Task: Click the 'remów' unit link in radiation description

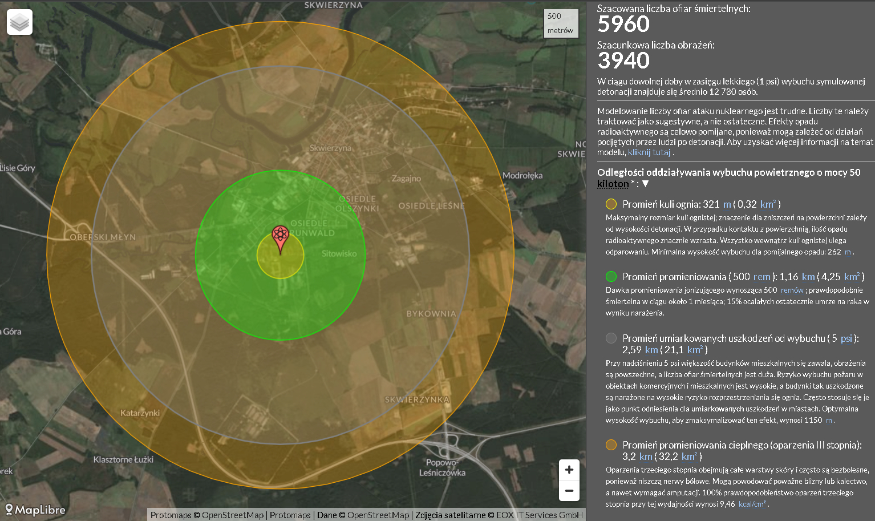Action: (792, 290)
